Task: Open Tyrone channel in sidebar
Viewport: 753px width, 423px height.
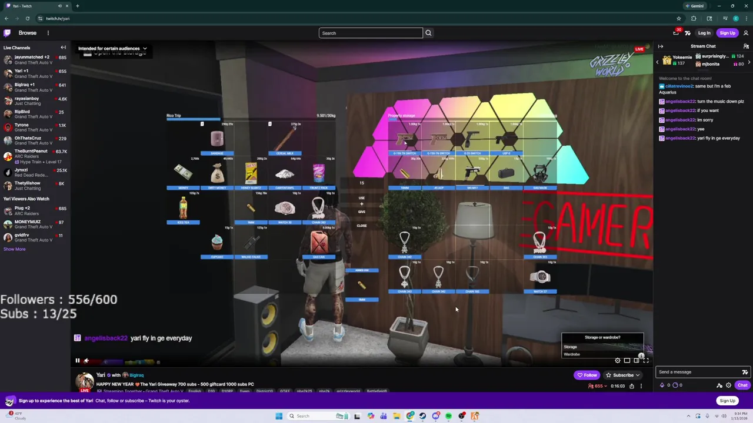Action: tap(35, 127)
